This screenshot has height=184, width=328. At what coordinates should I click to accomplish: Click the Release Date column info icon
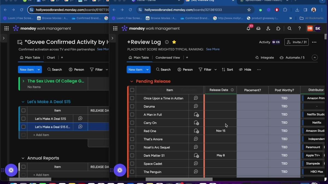tap(232, 90)
